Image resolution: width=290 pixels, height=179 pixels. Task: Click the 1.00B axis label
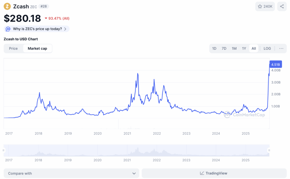tap(275, 106)
